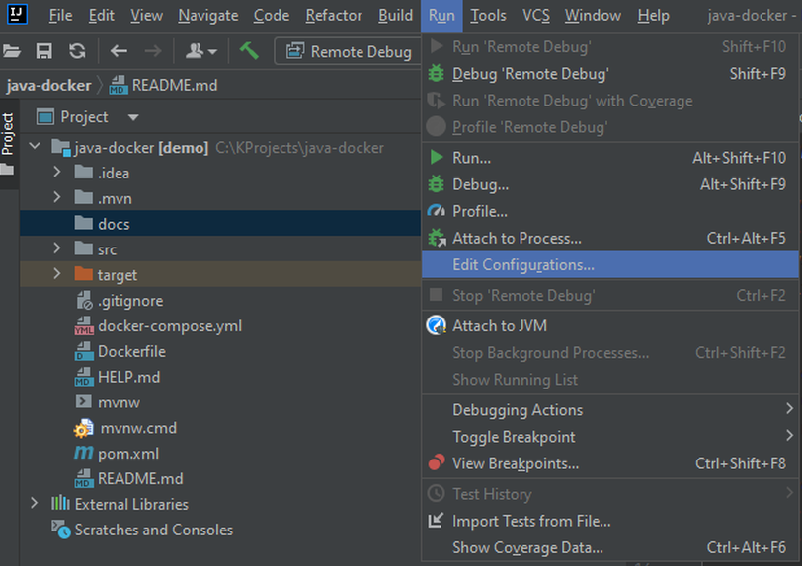Screen dimensions: 802x566
Task: Click the Maven pom.xml m icon
Action: [84, 453]
